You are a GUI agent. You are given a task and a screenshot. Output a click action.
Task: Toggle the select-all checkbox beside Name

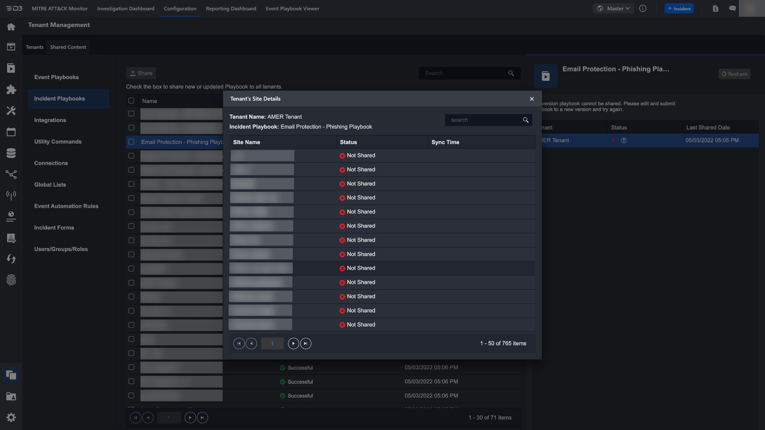[131, 101]
